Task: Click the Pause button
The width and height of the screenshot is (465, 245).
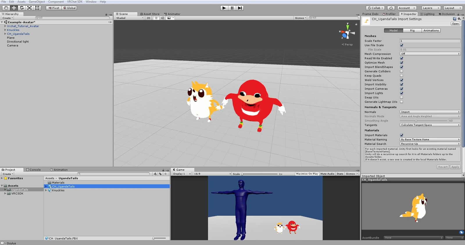Action: pos(232,8)
